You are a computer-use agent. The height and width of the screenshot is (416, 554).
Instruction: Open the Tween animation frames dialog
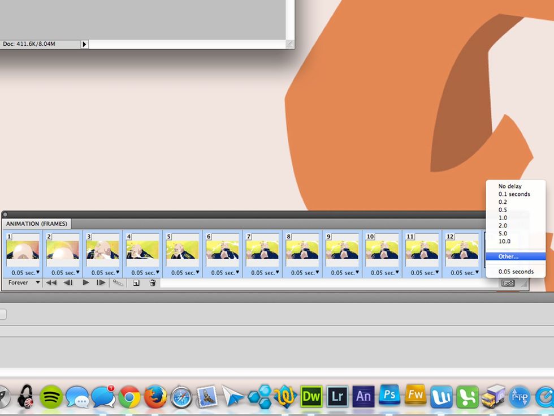[x=117, y=282]
